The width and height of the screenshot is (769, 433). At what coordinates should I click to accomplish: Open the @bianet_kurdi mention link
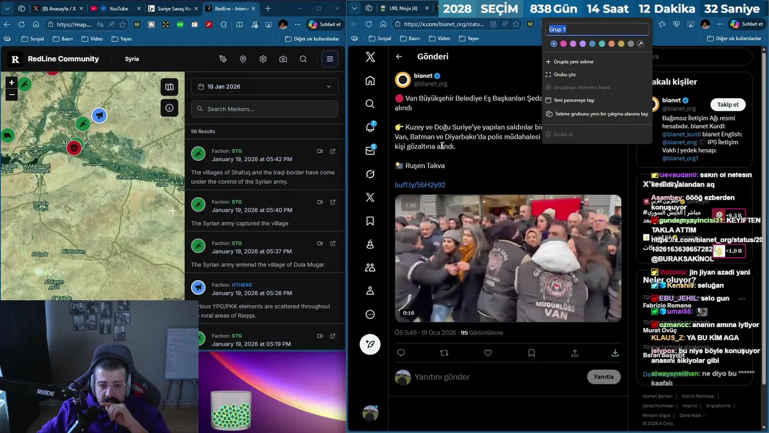[x=681, y=134]
